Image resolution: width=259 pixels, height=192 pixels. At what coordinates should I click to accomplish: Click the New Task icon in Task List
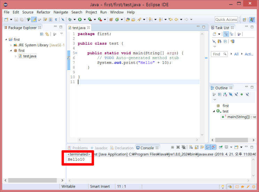tap(214, 34)
